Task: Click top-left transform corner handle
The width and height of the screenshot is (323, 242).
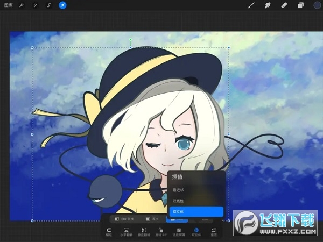Action: click(x=32, y=48)
